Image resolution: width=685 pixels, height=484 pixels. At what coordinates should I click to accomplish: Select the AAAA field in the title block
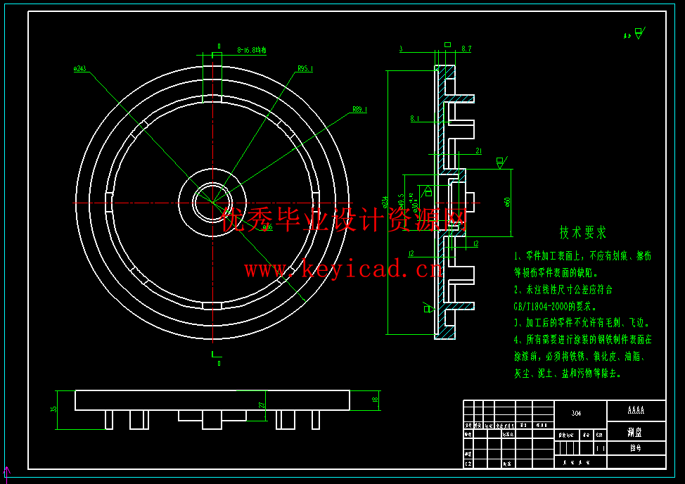click(x=636, y=410)
